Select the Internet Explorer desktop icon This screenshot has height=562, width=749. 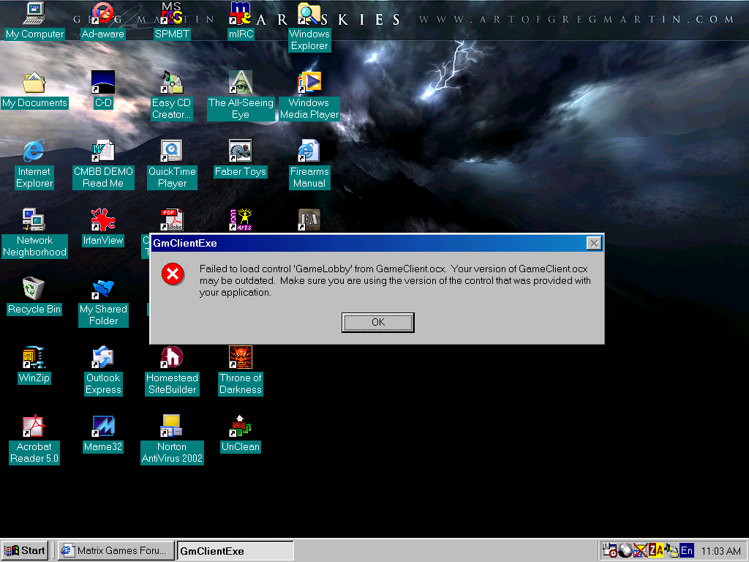[34, 165]
